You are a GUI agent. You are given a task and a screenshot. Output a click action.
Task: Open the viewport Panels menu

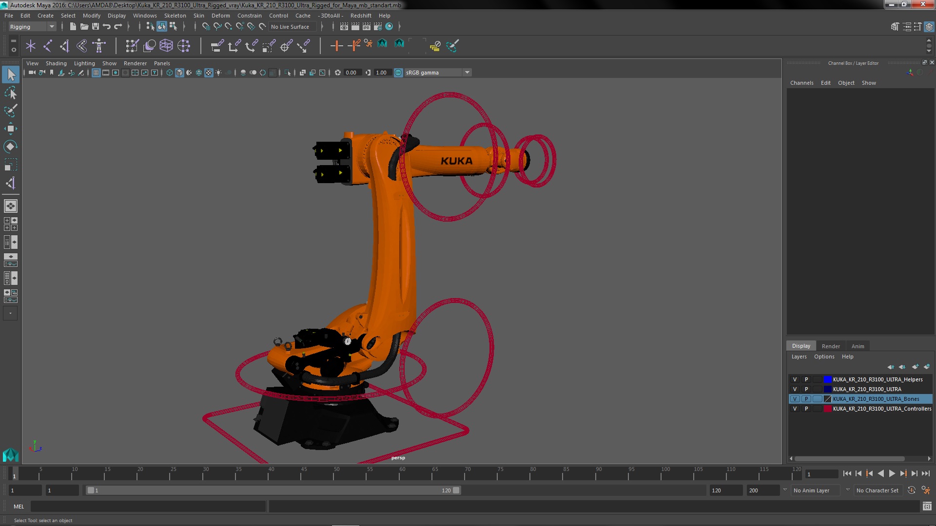(x=162, y=63)
